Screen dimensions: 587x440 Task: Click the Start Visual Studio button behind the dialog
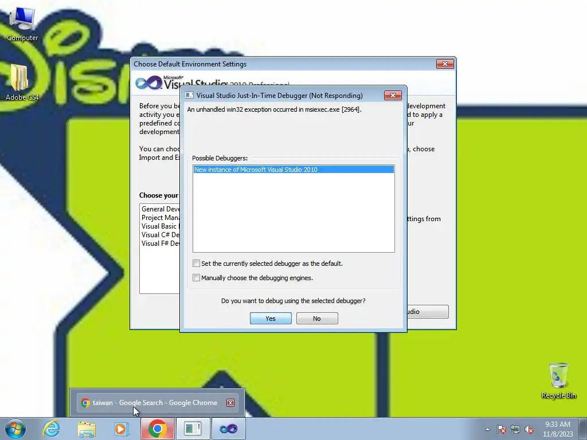(x=428, y=312)
